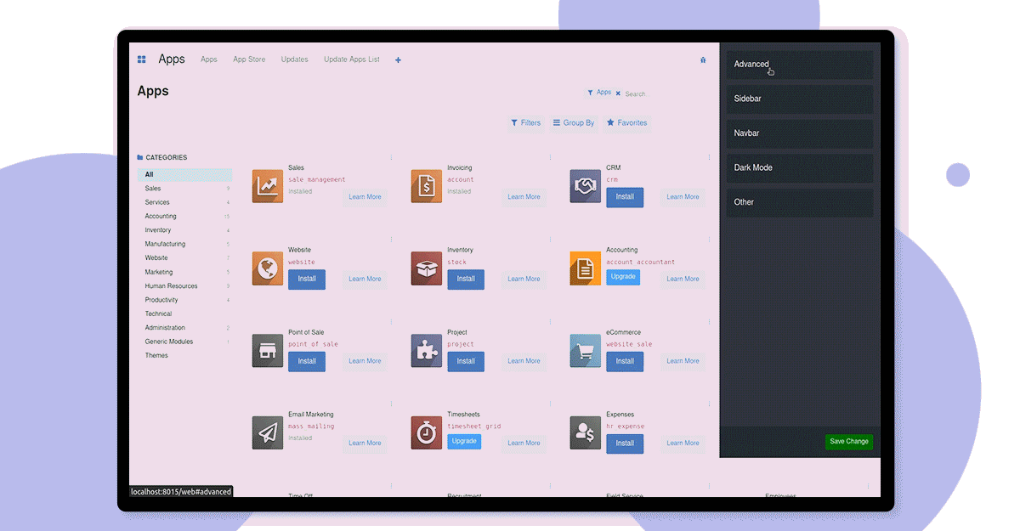
Task: Expand the Advanced settings section
Action: point(799,65)
